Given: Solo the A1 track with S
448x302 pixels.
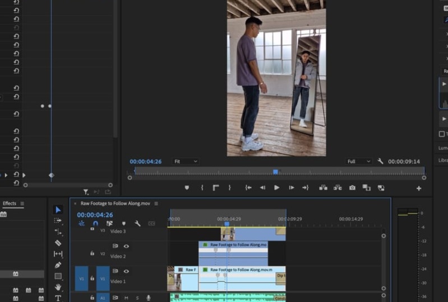Looking at the screenshot, I should click(137, 298).
